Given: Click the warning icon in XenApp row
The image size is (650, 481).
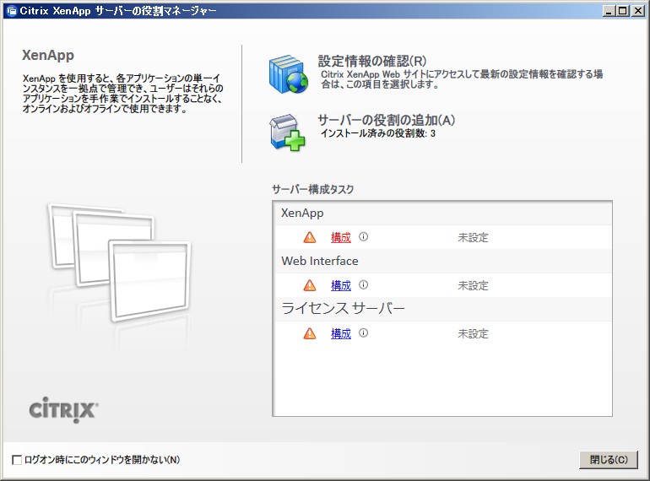Looking at the screenshot, I should coord(310,237).
